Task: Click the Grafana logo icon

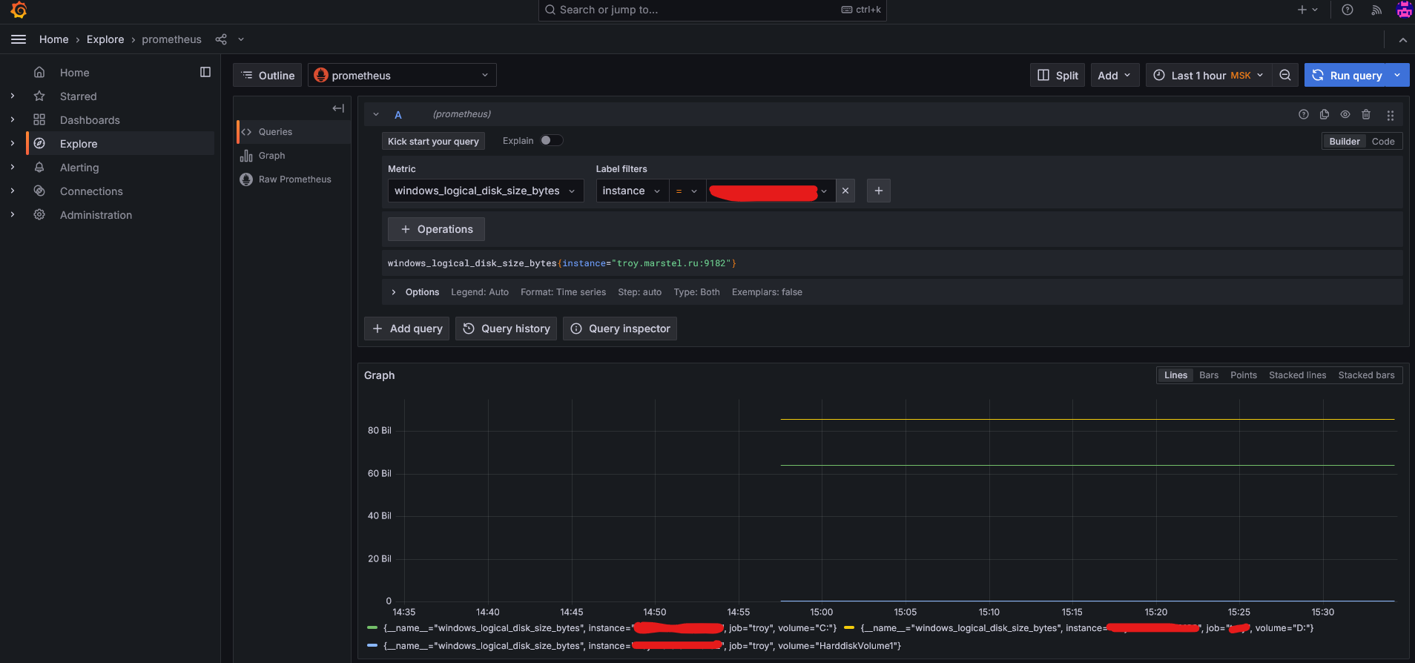Action: [x=19, y=10]
